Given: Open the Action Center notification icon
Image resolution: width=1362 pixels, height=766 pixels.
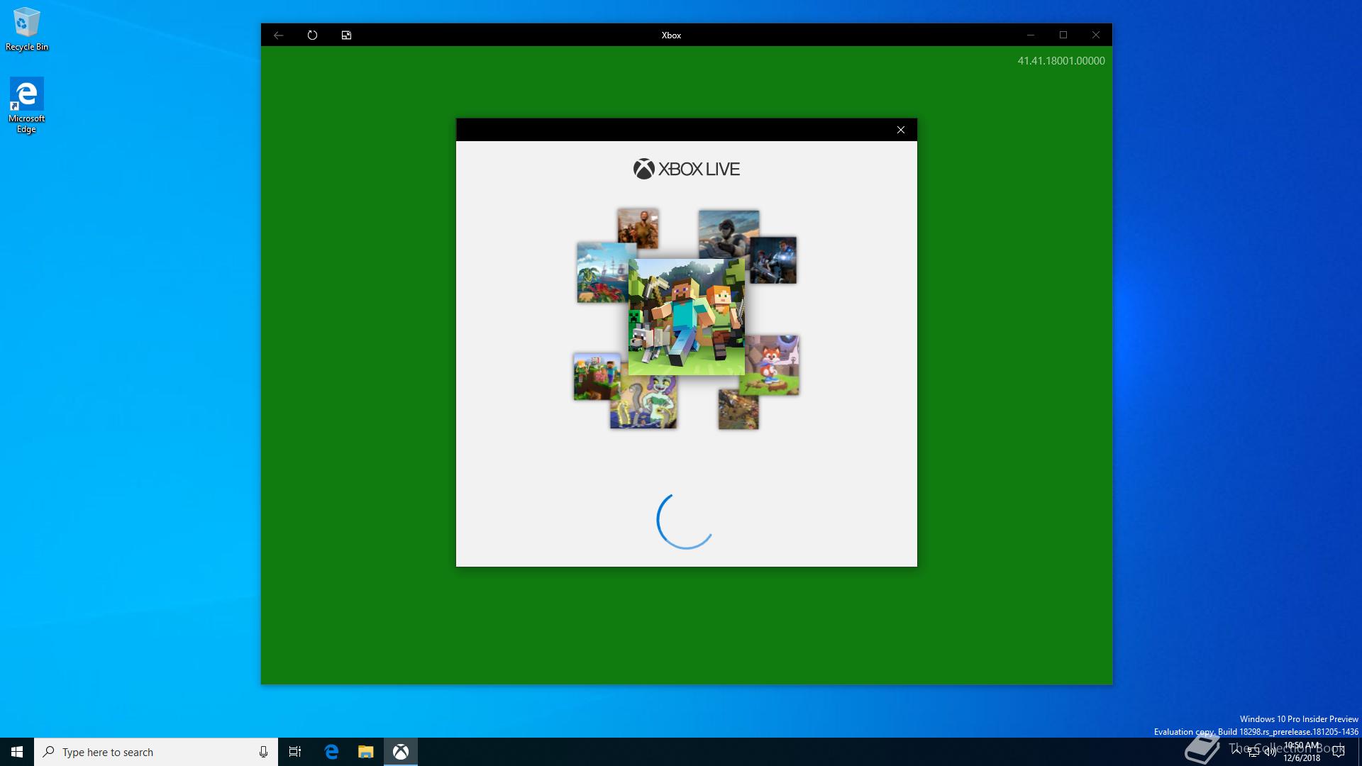Looking at the screenshot, I should point(1339,752).
